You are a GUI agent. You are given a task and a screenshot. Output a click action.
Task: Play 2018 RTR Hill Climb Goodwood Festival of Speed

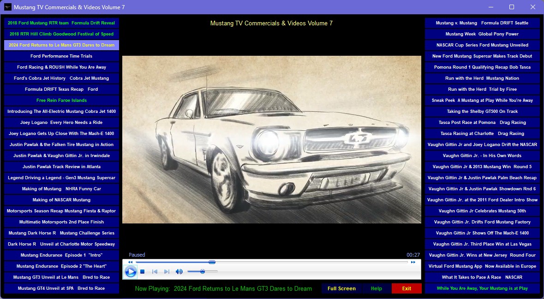[61, 34]
